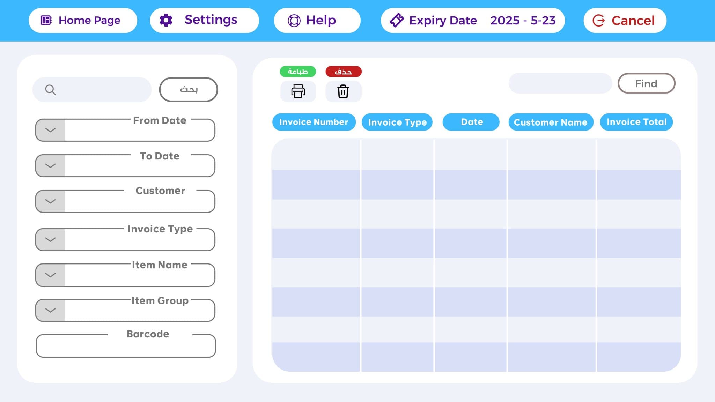Click the Help lifebuoy icon
715x402 pixels.
pyautogui.click(x=294, y=21)
